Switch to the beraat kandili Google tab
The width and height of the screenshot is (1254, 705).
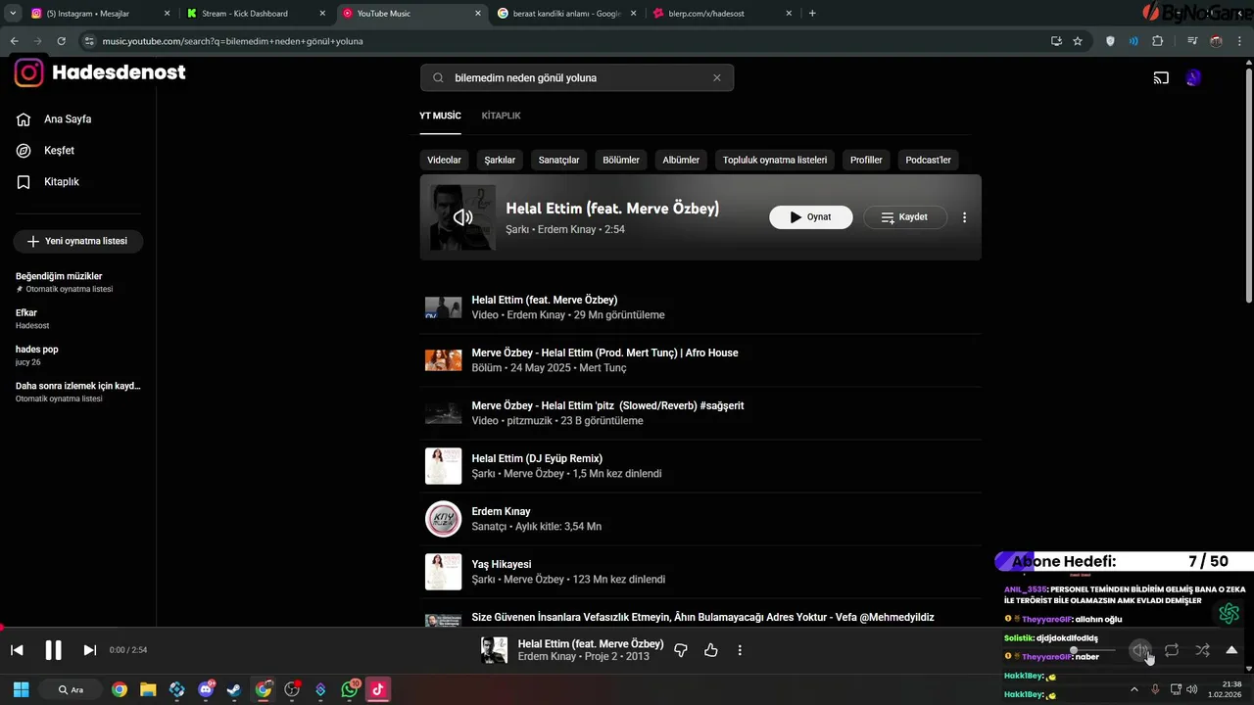(x=568, y=14)
